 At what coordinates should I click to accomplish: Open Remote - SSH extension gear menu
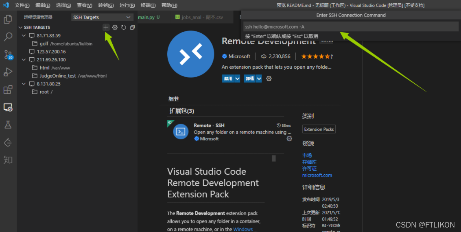click(x=289, y=139)
